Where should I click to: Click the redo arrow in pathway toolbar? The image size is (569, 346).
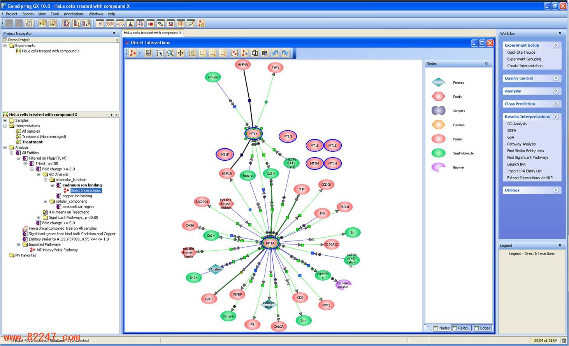coord(285,53)
